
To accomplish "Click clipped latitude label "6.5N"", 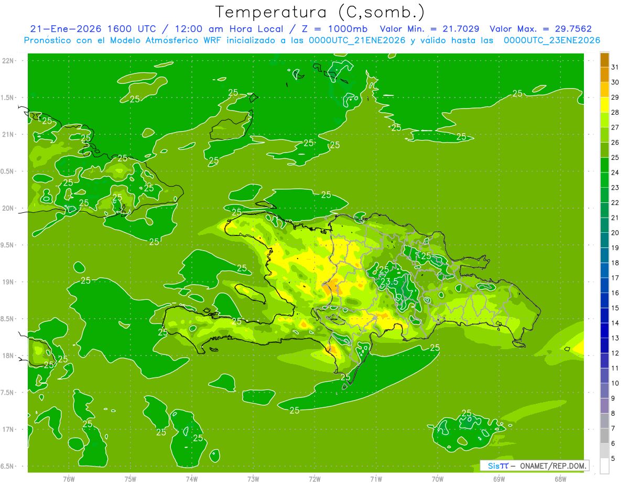I will click(x=8, y=466).
